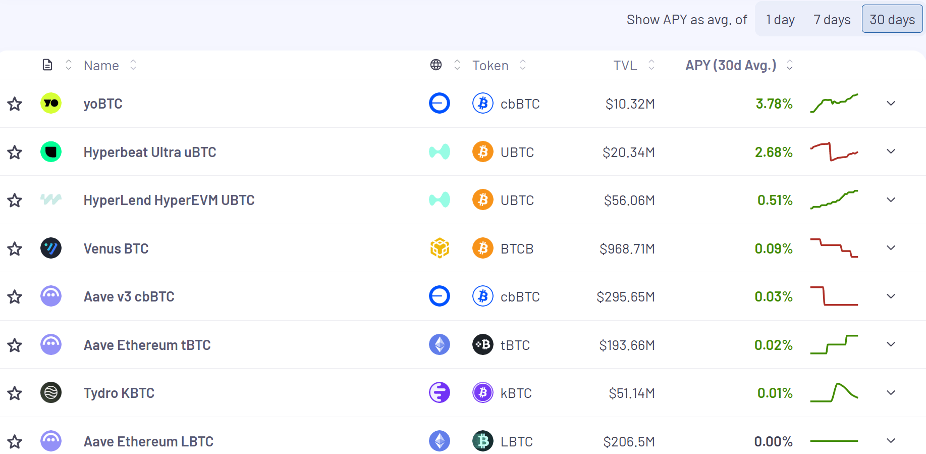Click the globe chain column icon
This screenshot has height=454, width=926.
pyautogui.click(x=436, y=65)
